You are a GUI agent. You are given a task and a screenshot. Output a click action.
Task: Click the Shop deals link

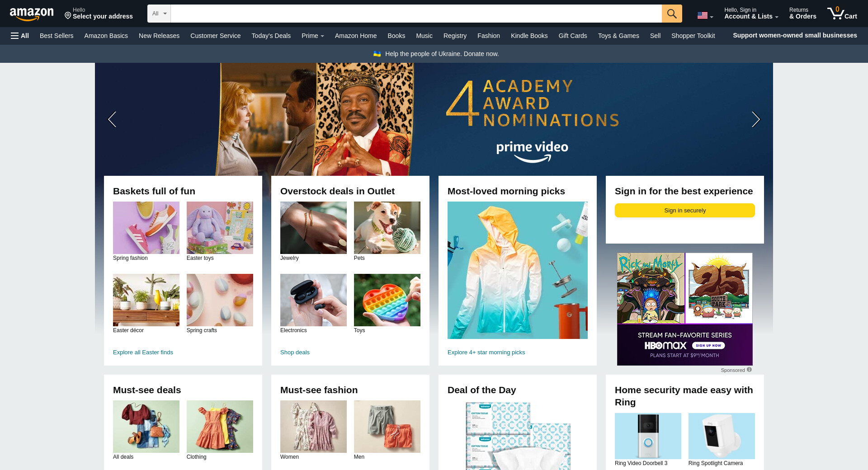[x=295, y=352]
